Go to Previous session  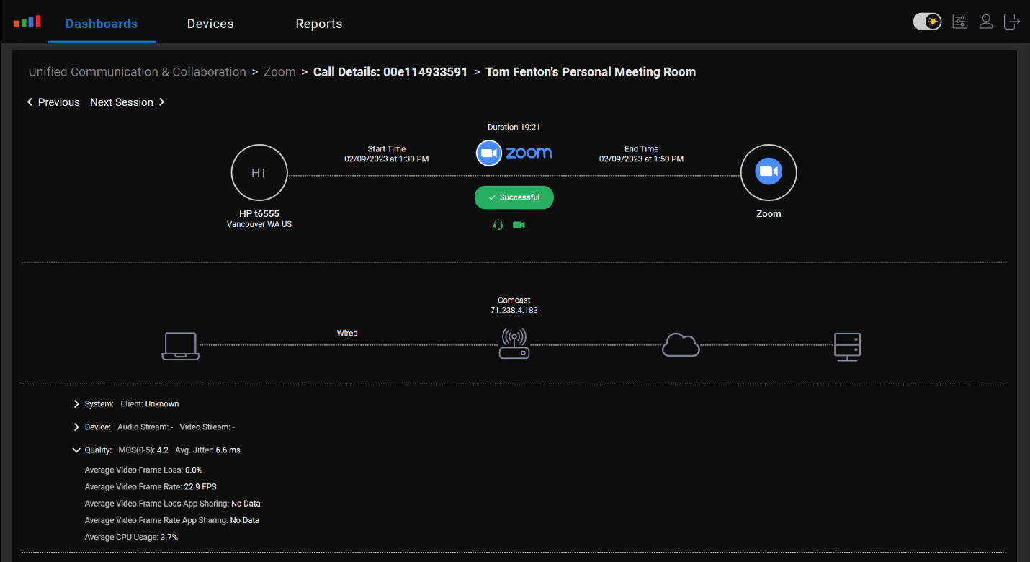(x=53, y=102)
